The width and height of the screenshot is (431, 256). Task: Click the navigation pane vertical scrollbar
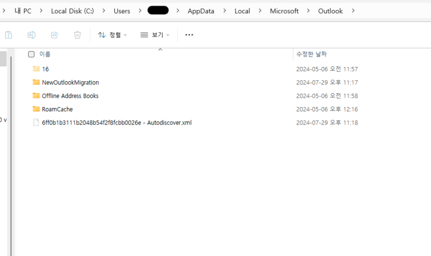click(x=11, y=156)
